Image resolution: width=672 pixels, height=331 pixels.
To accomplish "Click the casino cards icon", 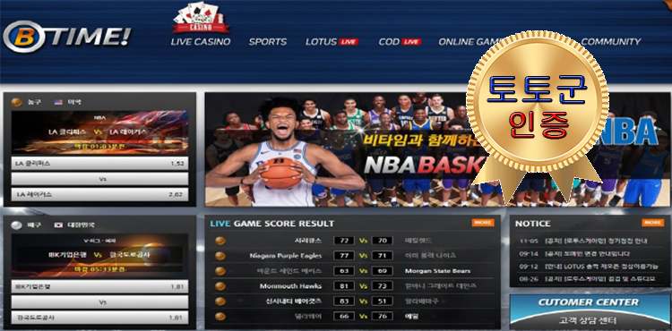I will pyautogui.click(x=200, y=17).
